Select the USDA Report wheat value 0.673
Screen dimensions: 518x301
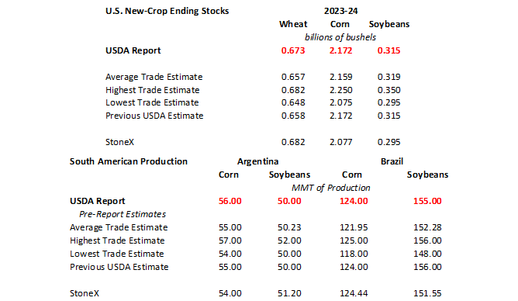(293, 50)
